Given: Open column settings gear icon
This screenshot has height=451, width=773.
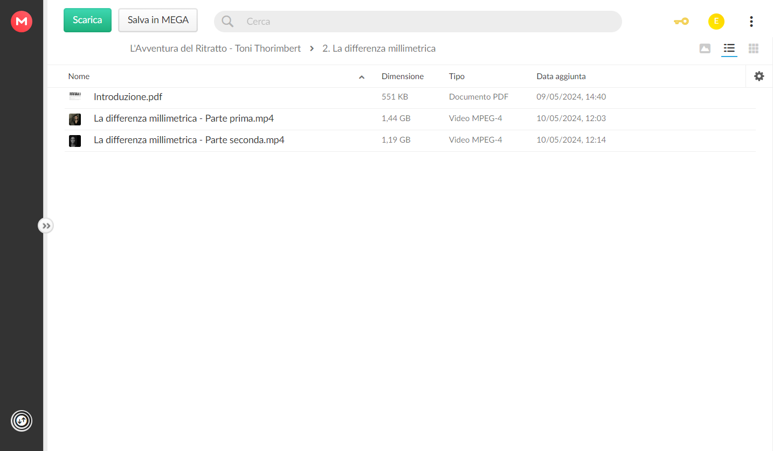Looking at the screenshot, I should tap(759, 76).
